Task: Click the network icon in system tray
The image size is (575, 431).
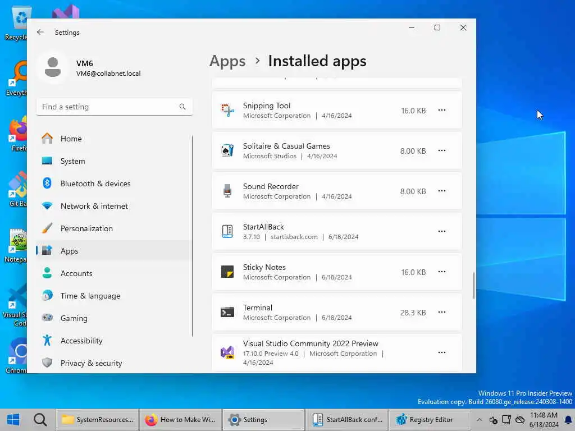Action: [506, 420]
